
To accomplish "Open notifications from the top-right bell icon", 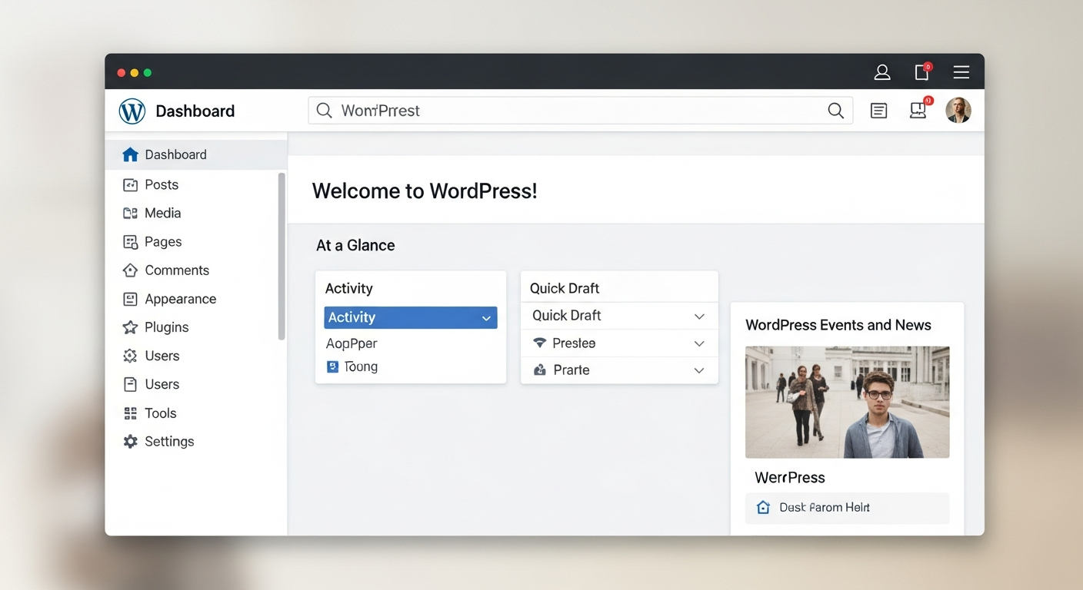I will (x=921, y=71).
